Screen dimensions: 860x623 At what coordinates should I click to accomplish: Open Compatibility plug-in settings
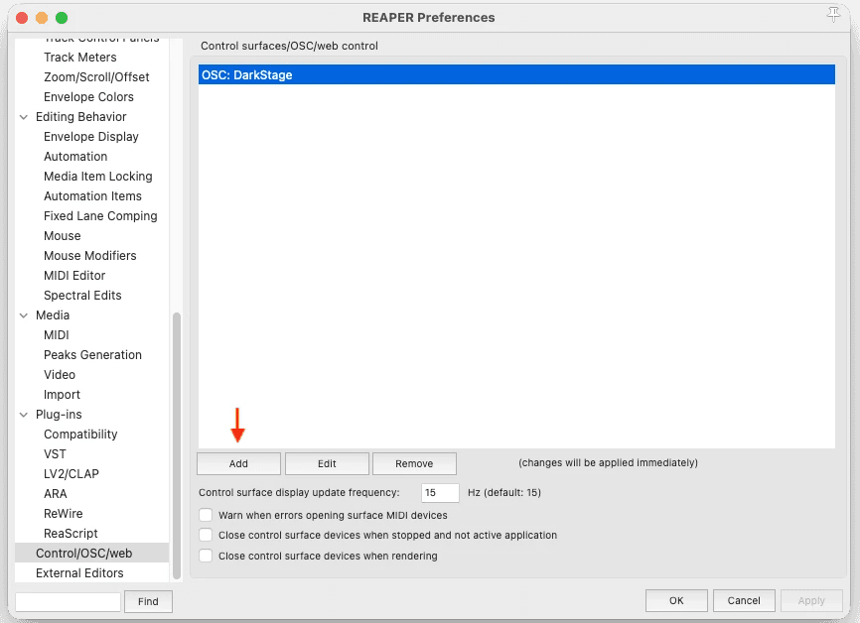(80, 434)
